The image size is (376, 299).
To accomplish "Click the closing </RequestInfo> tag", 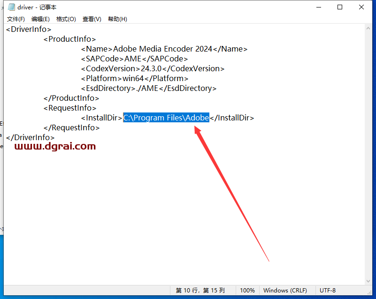I will pos(71,127).
